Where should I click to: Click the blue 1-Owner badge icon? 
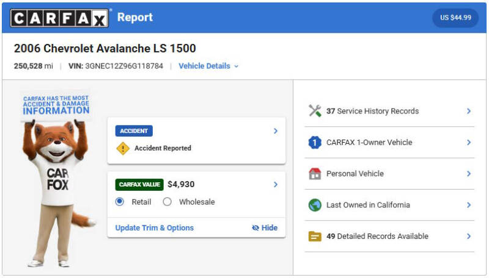pos(315,143)
